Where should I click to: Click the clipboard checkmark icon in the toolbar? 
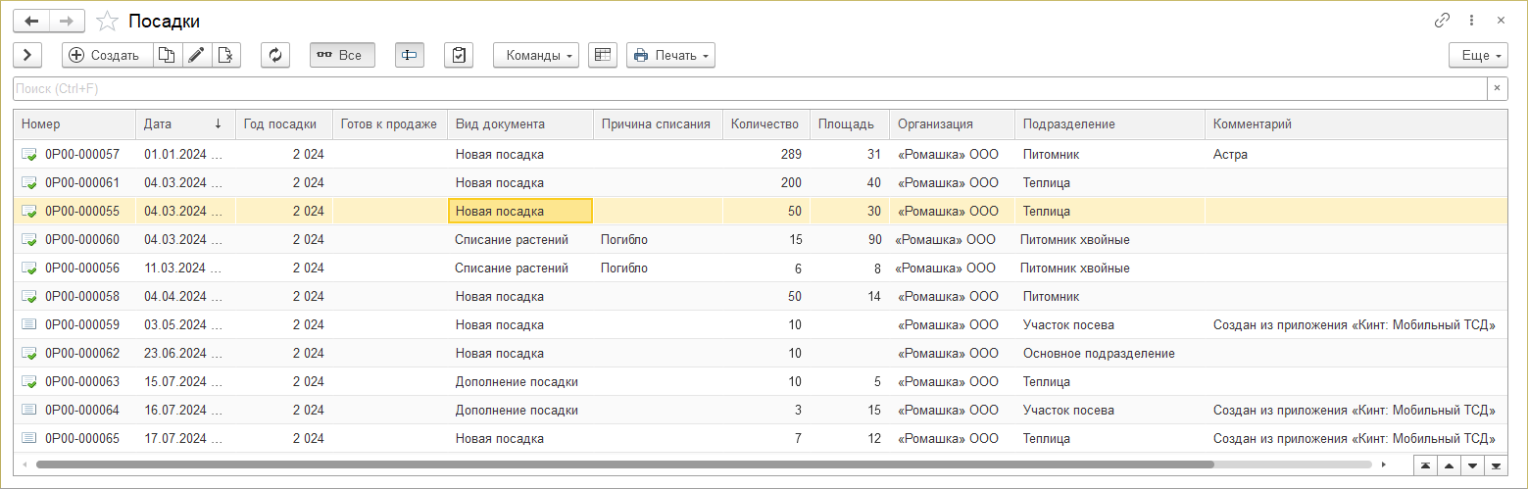click(459, 56)
